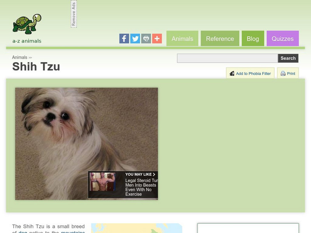Open the Shih Tzu dog photo

[x=86, y=144]
